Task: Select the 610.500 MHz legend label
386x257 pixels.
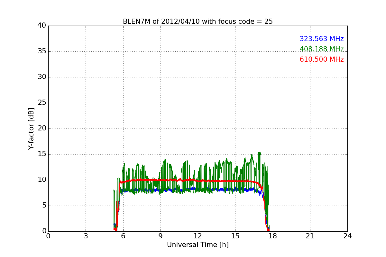Action: click(322, 59)
